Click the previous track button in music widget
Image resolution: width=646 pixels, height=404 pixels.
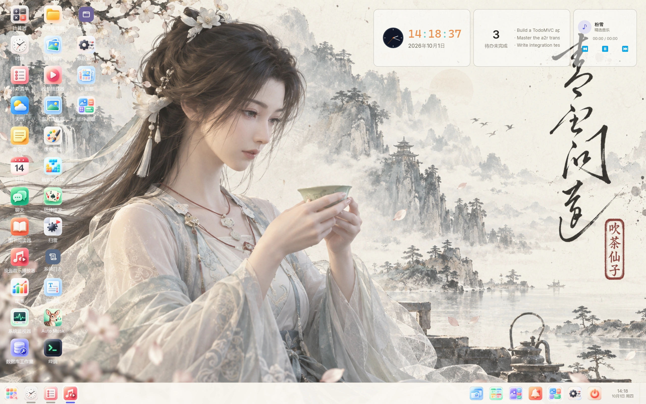[x=585, y=49]
